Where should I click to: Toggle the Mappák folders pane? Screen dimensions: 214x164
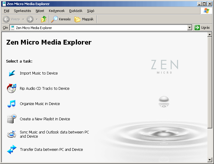[x=84, y=19]
